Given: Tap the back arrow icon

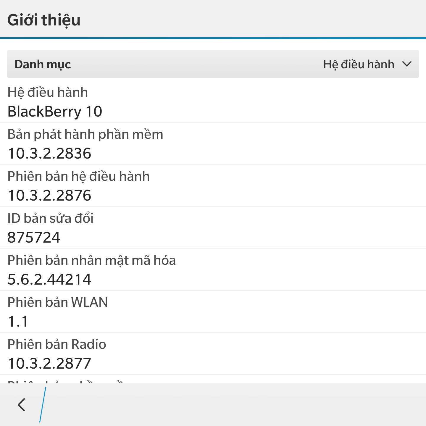Looking at the screenshot, I should [22, 405].
